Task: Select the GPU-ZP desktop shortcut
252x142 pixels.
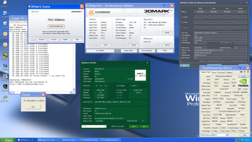Action: [x=5, y=99]
